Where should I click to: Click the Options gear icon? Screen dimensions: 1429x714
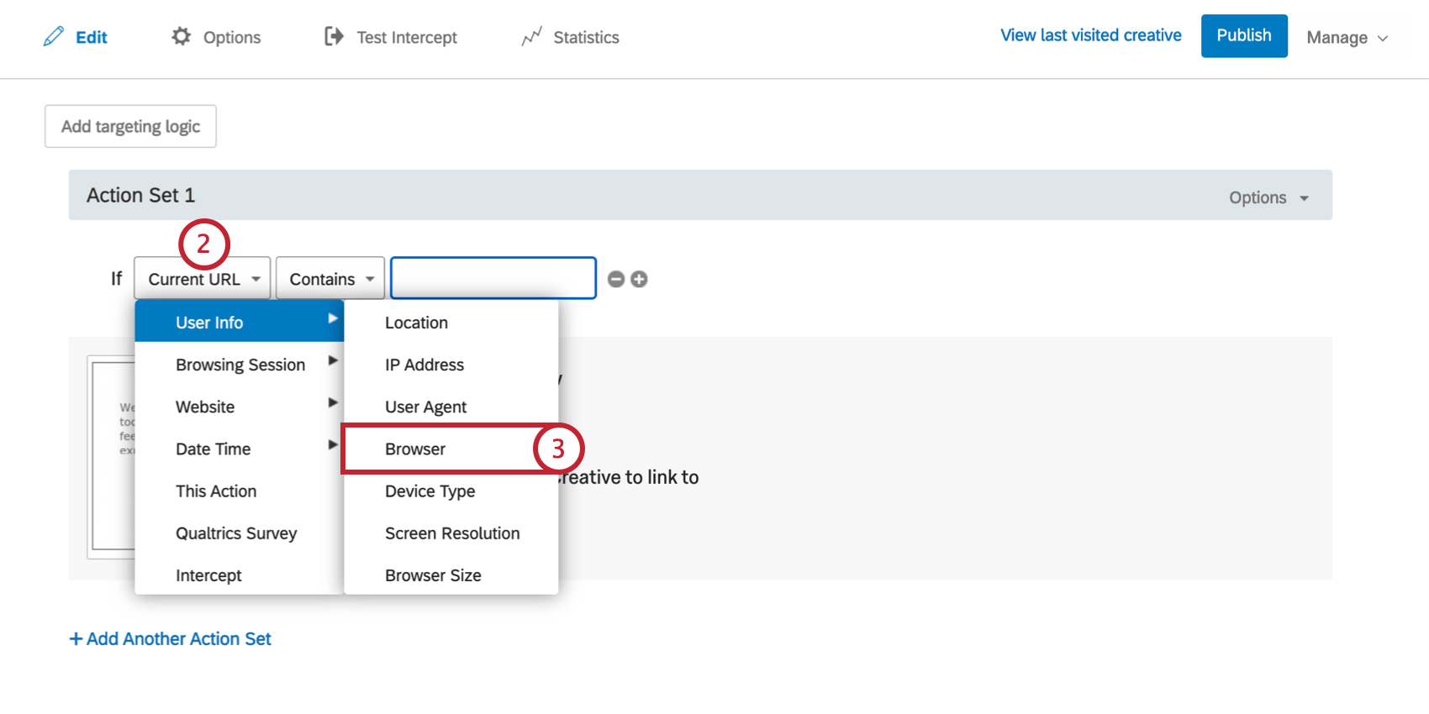coord(181,36)
